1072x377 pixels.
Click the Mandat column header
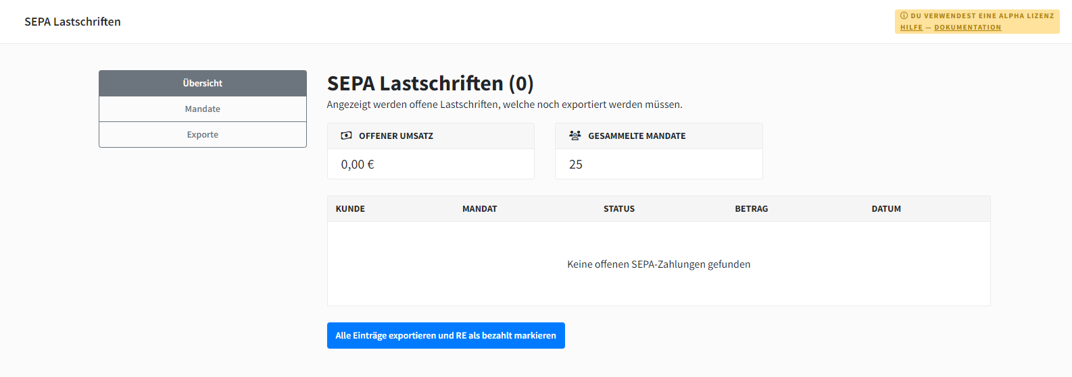479,209
